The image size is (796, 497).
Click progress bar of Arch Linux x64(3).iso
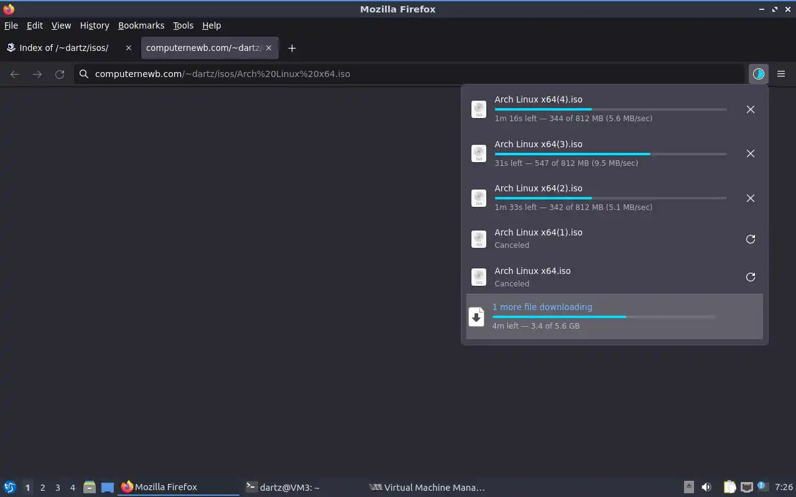click(x=611, y=154)
